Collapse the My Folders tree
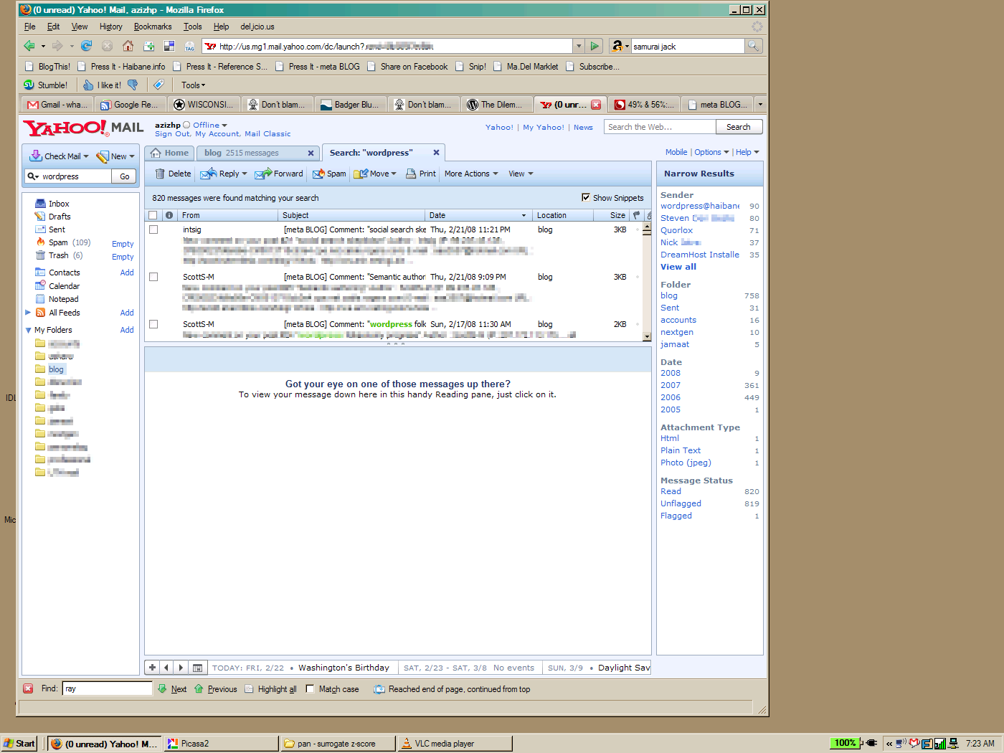Viewport: 1004px width, 753px height. pos(29,330)
